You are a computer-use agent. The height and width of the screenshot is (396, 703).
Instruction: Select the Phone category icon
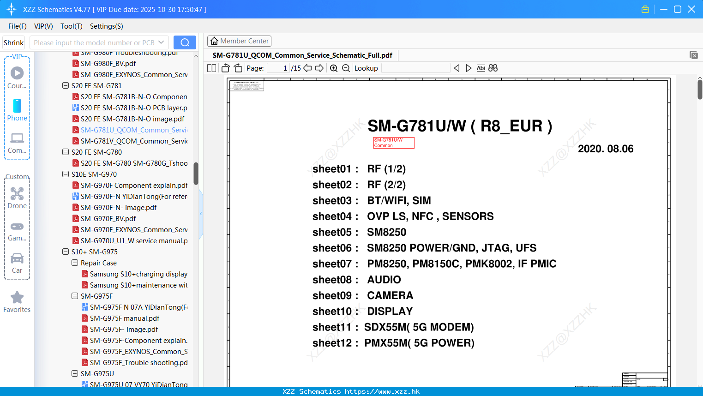tap(17, 110)
